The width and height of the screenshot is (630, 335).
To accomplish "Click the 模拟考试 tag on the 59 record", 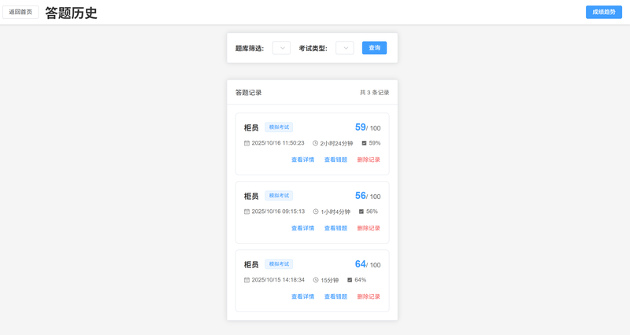I will (279, 127).
